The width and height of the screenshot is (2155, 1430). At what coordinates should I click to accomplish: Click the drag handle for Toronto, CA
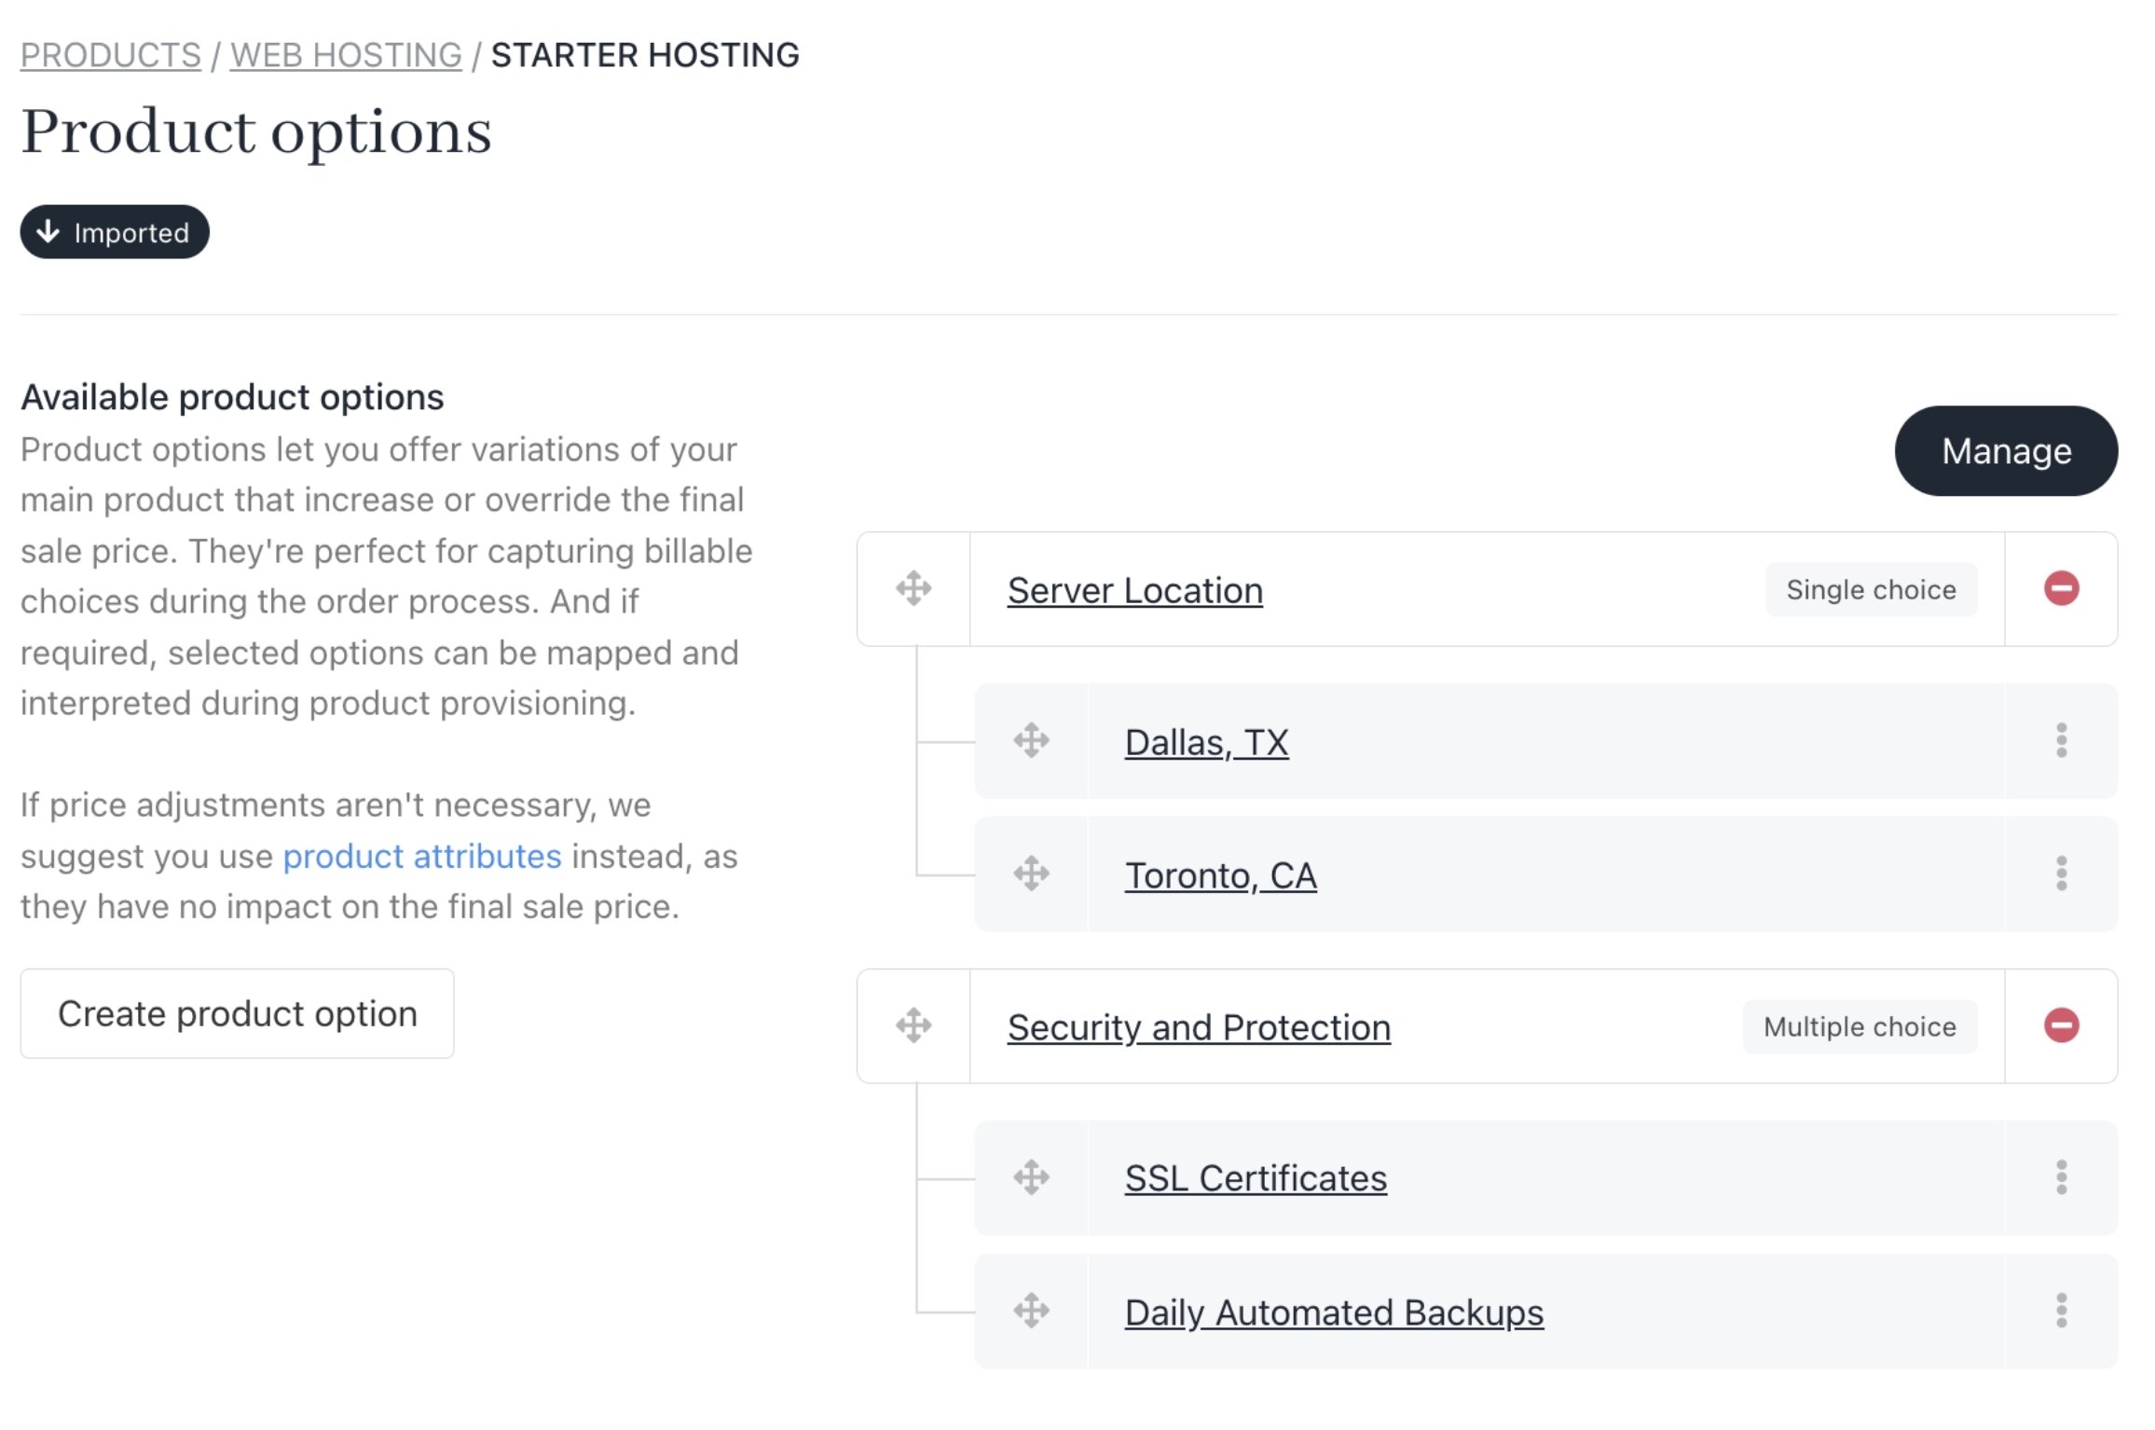pos(1031,873)
